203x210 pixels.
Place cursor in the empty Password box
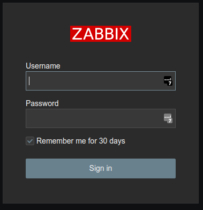[x=101, y=118]
